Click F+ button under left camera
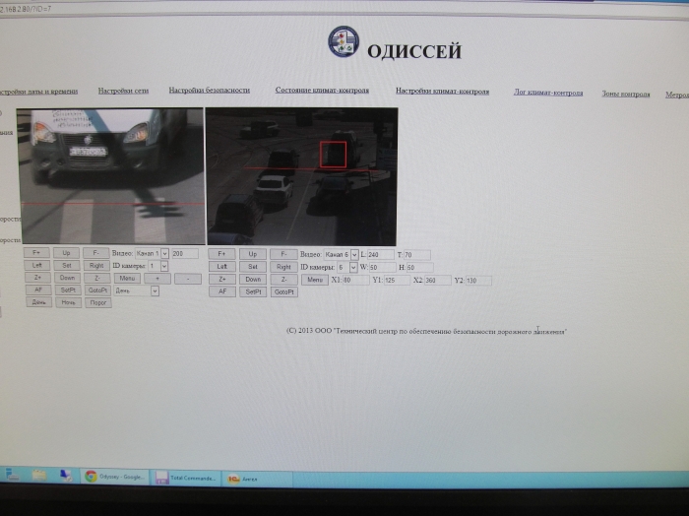 click(36, 253)
